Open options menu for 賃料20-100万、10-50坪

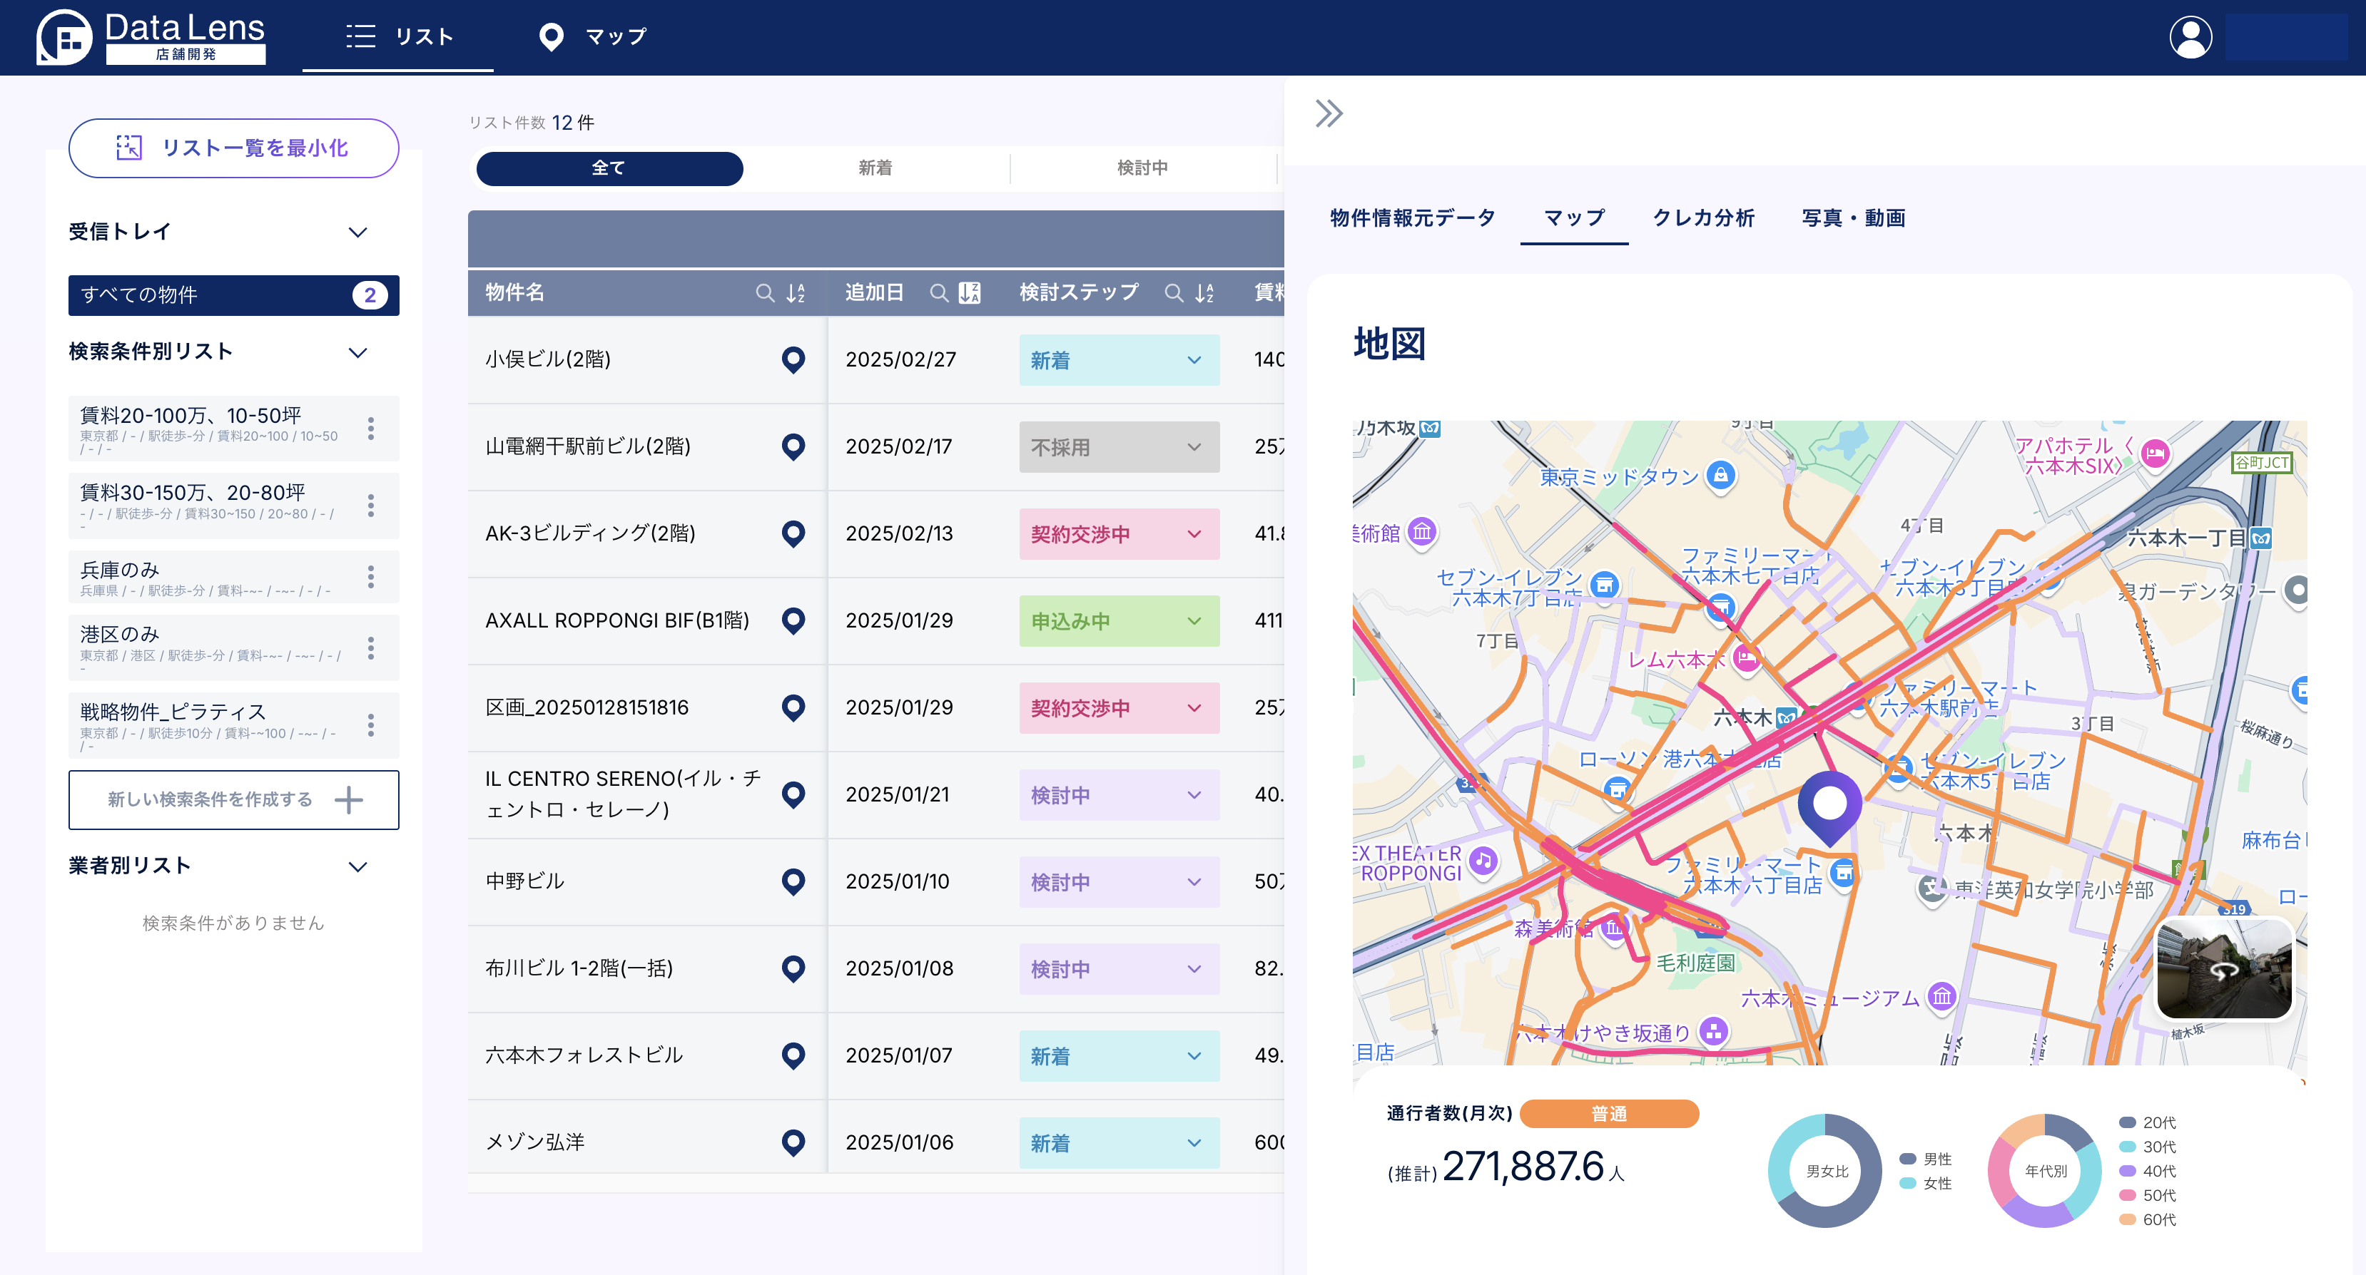[371, 429]
